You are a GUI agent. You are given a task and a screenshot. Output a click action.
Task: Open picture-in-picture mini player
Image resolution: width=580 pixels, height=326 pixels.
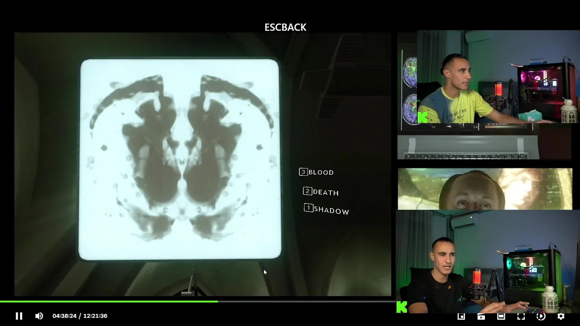461,316
